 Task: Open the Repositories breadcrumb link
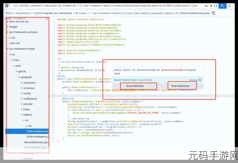pyautogui.click(x=23, y=13)
